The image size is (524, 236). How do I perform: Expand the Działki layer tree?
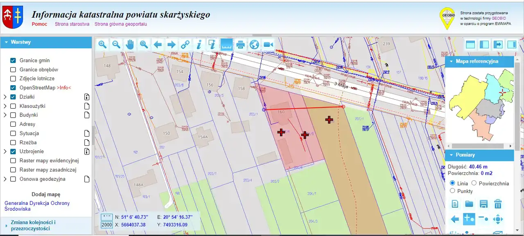click(x=5, y=97)
